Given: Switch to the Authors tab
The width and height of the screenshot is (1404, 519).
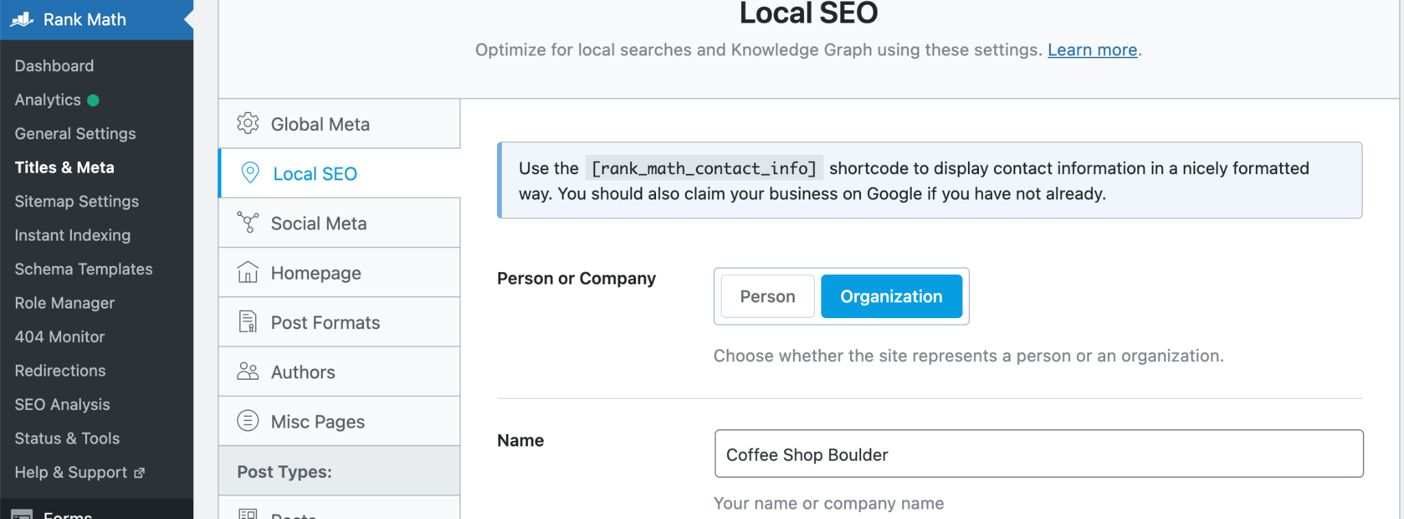Looking at the screenshot, I should [x=303, y=372].
